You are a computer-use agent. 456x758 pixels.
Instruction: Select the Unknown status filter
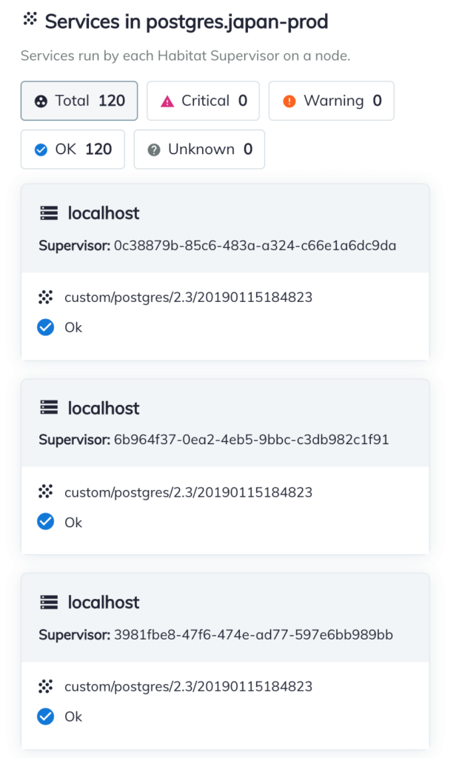(199, 150)
